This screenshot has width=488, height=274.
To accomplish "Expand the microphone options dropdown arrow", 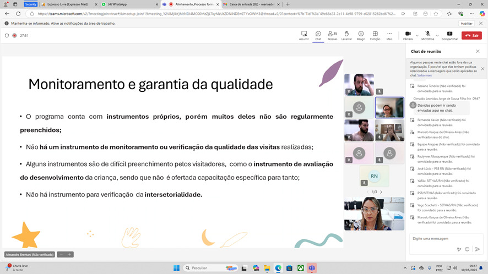I will click(x=436, y=34).
